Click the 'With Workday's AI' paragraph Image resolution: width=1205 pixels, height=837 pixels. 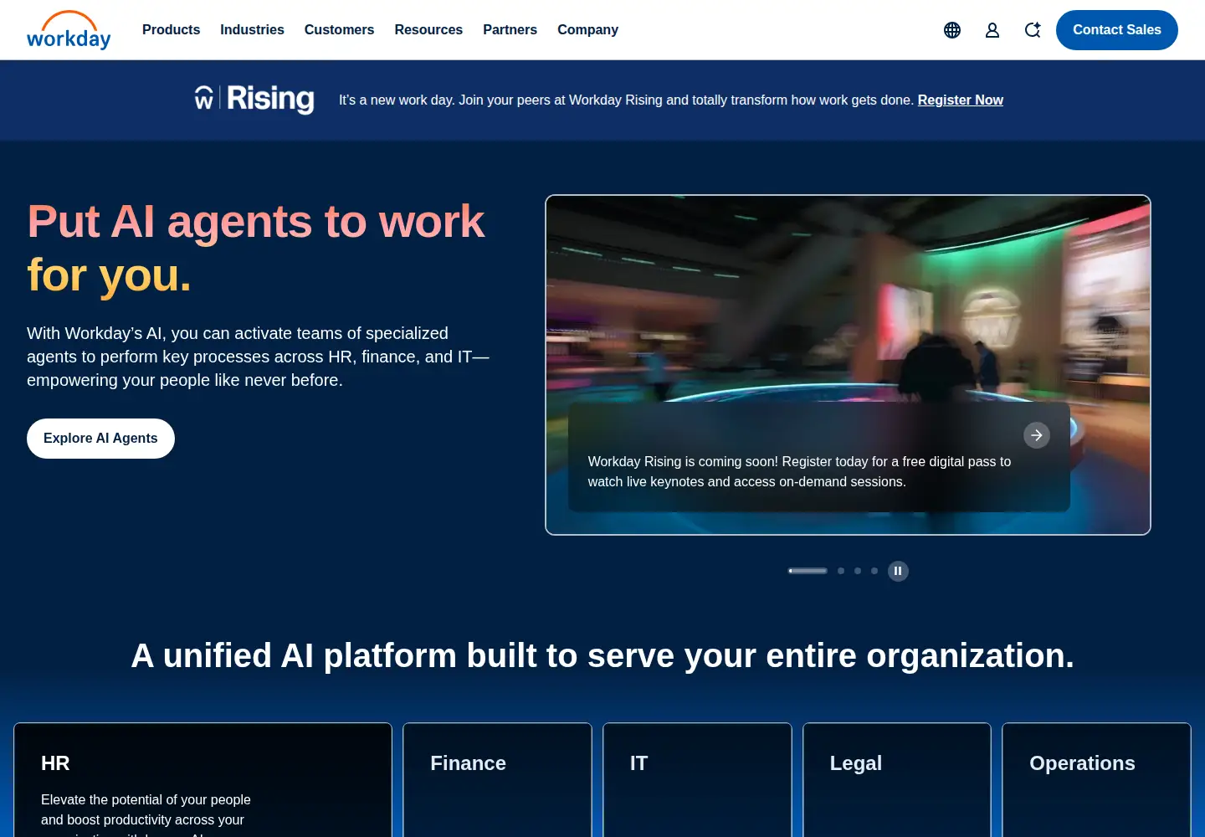(x=258, y=357)
